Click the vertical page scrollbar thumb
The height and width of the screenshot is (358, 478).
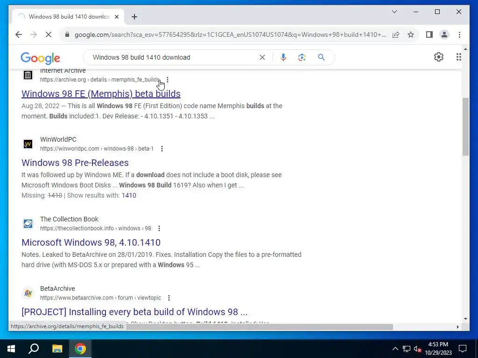coord(465,127)
